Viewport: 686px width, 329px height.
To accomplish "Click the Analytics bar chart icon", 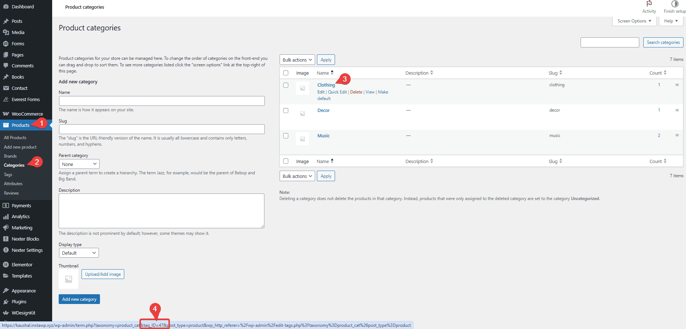I will pos(6,217).
